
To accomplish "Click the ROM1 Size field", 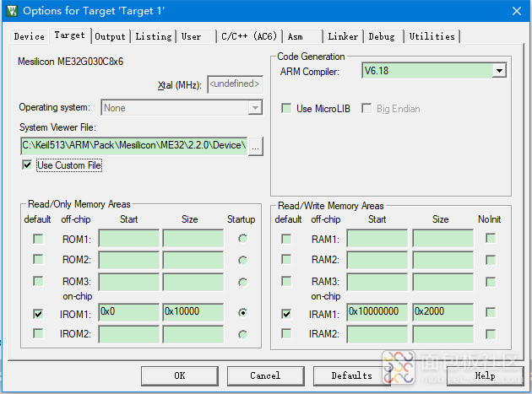I will (193, 239).
